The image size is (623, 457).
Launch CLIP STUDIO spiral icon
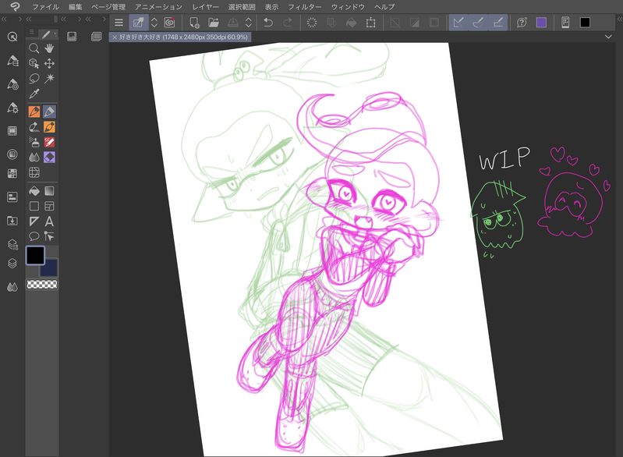[x=170, y=23]
